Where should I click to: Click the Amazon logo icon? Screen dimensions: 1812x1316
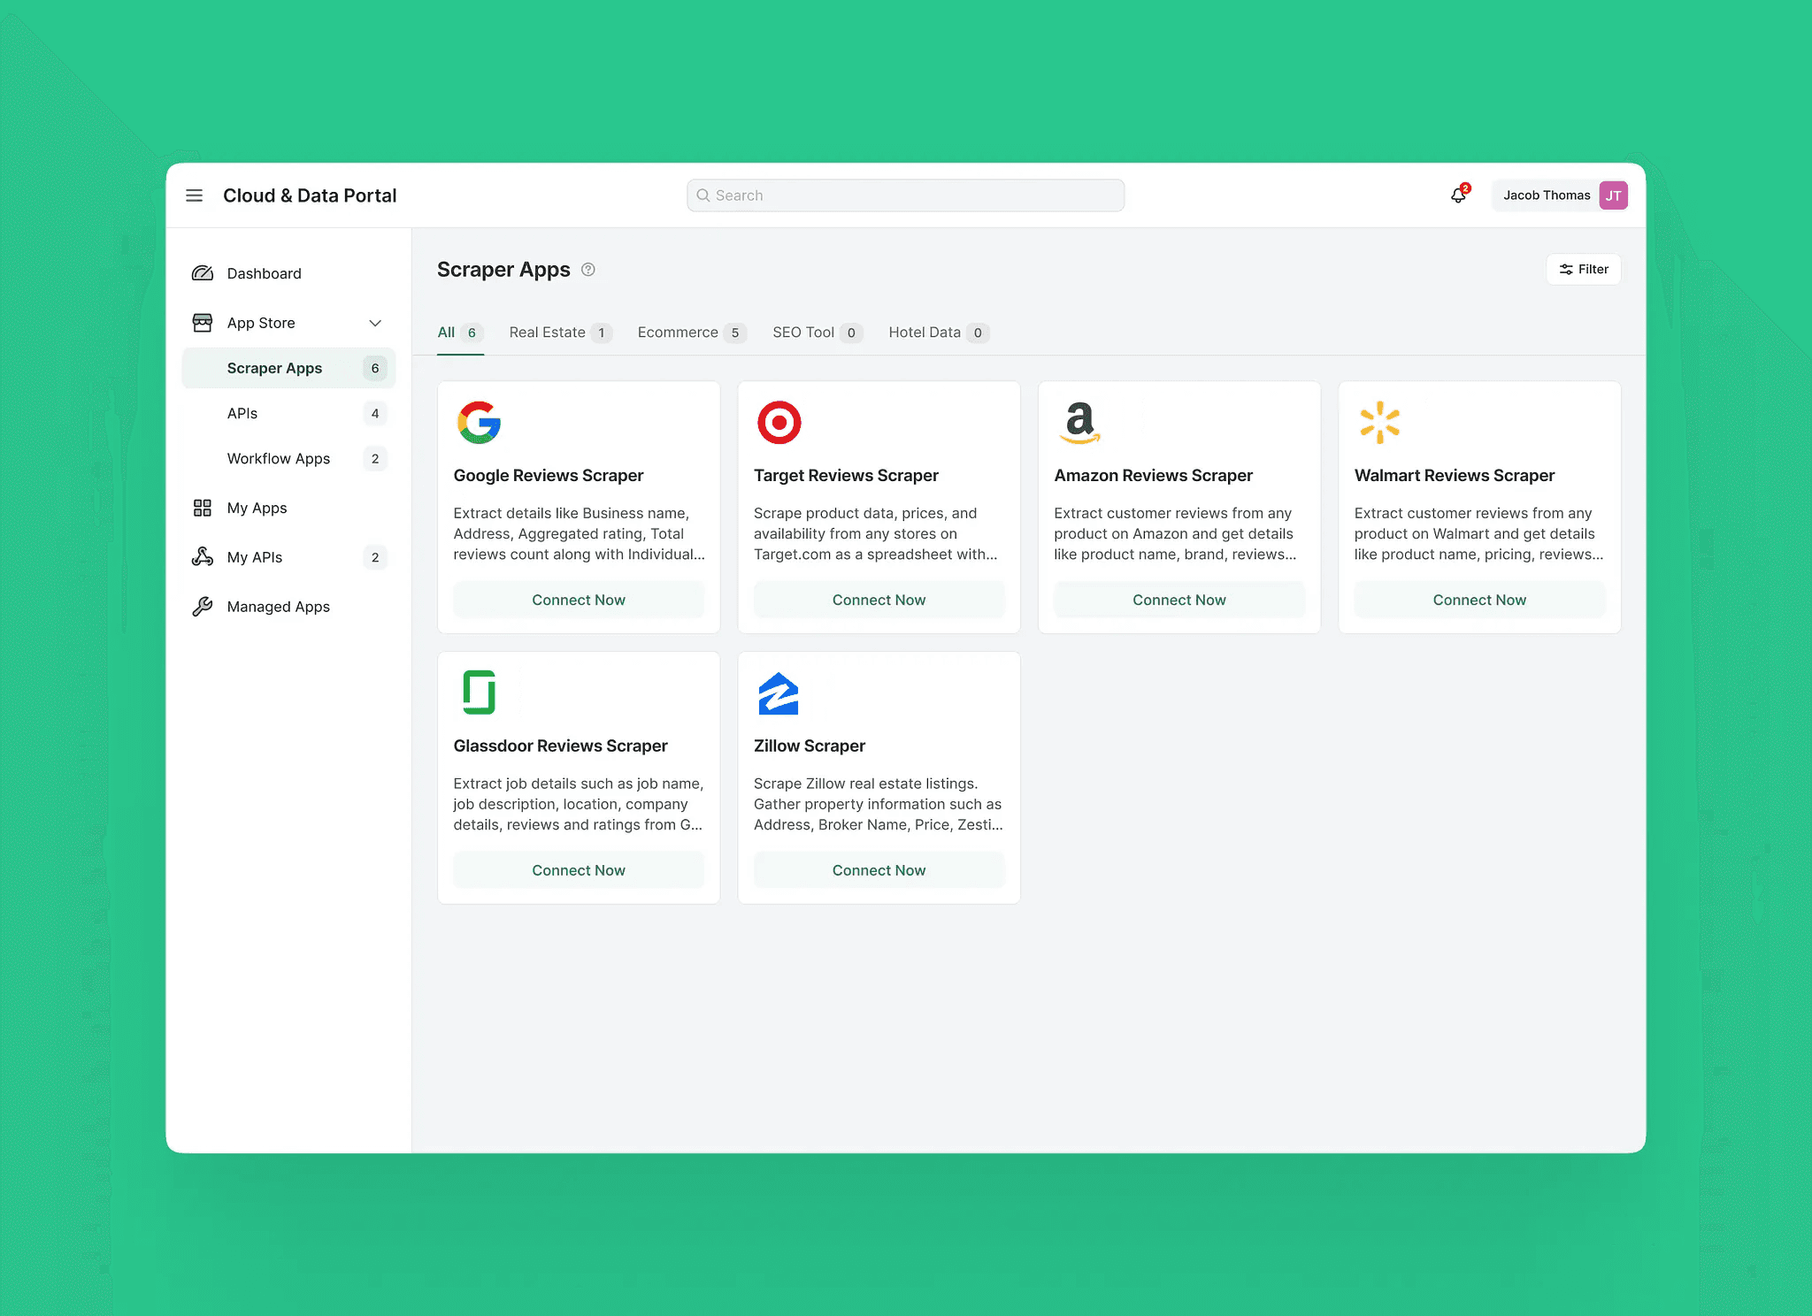click(x=1079, y=423)
